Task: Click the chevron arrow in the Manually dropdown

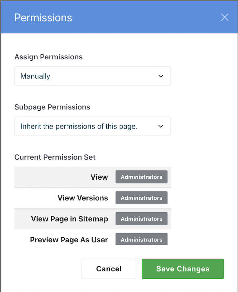Action: click(161, 76)
